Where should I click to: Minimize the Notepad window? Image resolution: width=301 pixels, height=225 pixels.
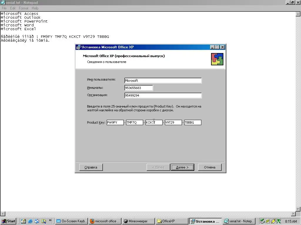pos(288,2)
